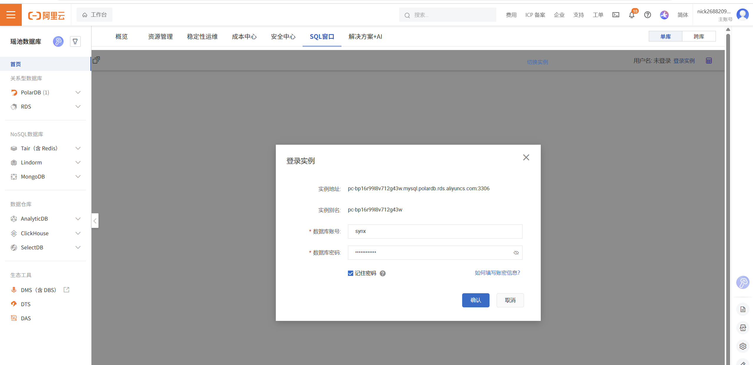Screen dimensions: 753x365
Task: Expand the MongoDB chevron
Action: point(78,176)
